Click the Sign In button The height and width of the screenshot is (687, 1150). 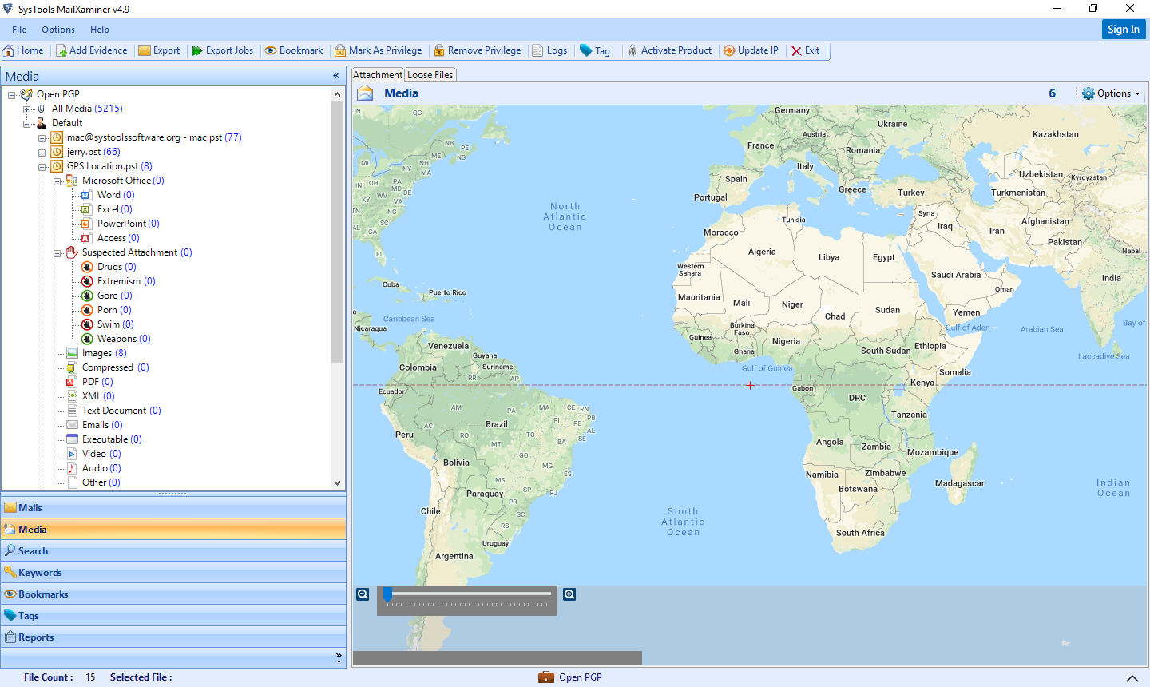click(1124, 29)
